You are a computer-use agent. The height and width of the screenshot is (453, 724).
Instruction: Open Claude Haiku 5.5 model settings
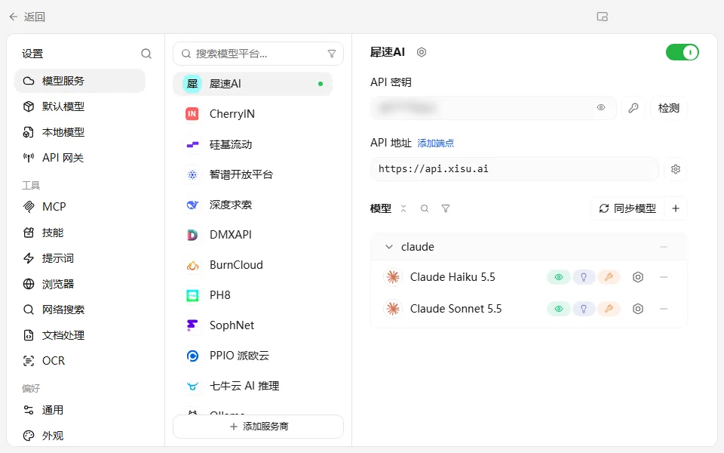click(x=638, y=277)
